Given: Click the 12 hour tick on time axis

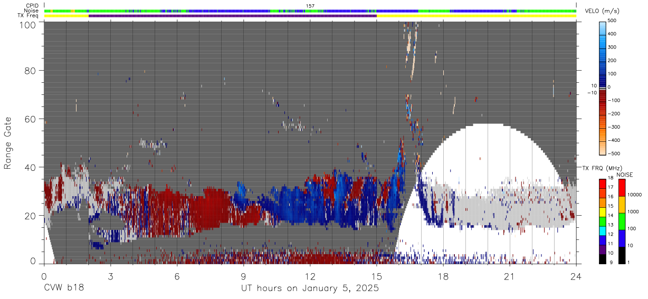Looking at the screenshot, I should point(310,276).
